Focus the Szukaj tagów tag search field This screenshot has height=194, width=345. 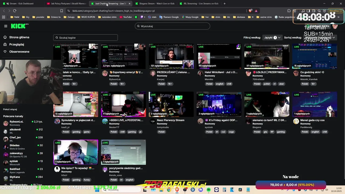click(85, 38)
